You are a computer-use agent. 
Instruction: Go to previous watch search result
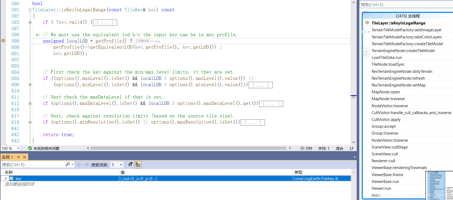79,165
